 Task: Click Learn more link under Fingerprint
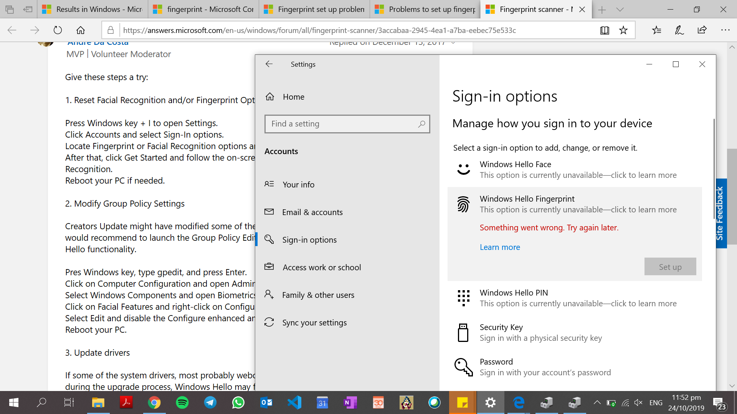(x=500, y=247)
